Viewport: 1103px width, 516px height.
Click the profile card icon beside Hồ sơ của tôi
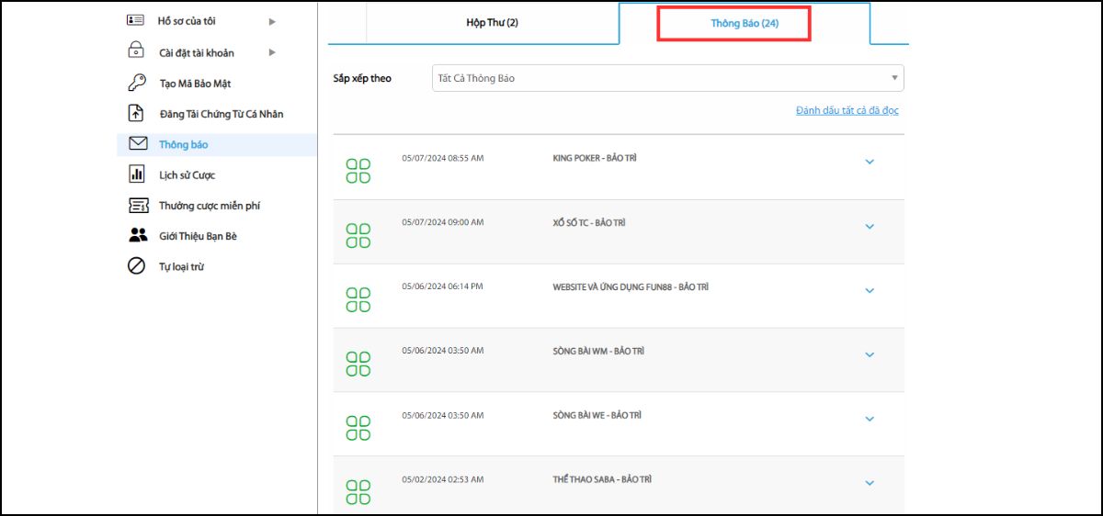point(135,20)
